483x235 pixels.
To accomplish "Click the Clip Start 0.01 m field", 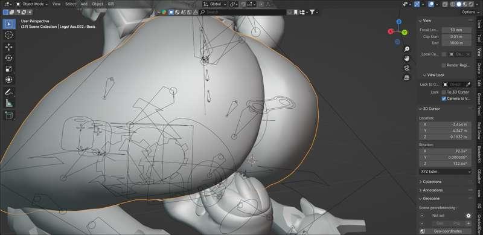I will (x=456, y=37).
